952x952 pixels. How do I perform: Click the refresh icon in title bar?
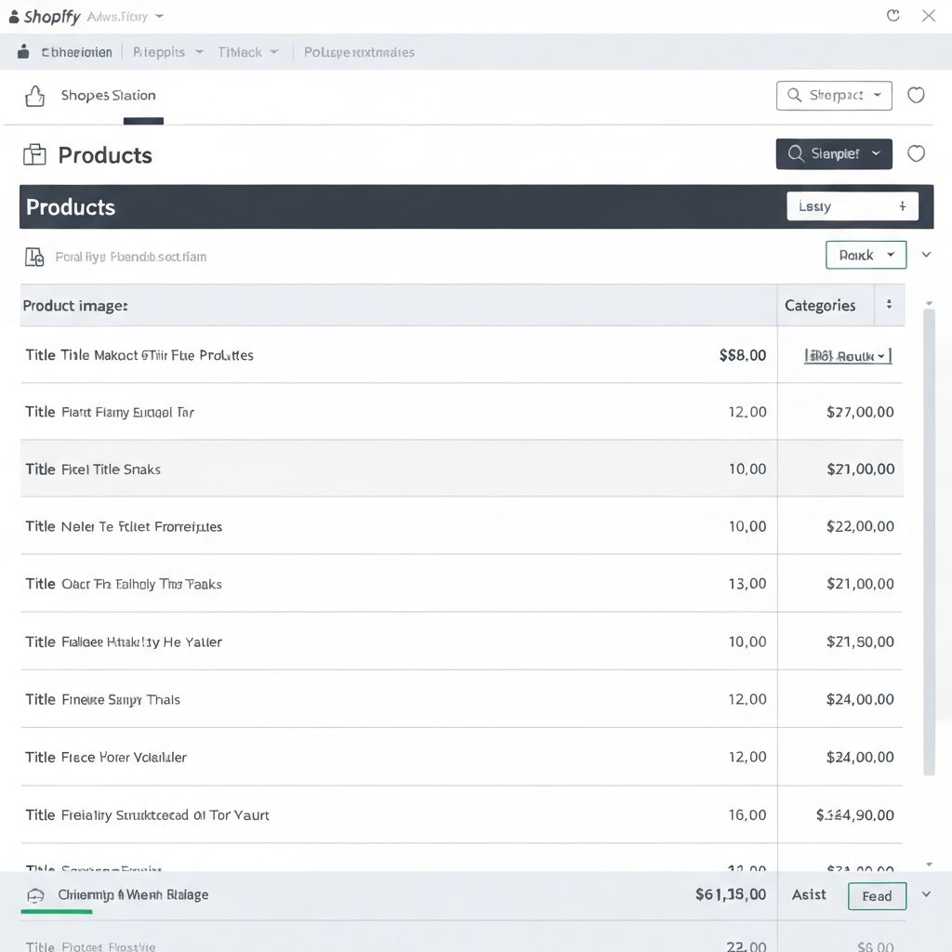[893, 16]
